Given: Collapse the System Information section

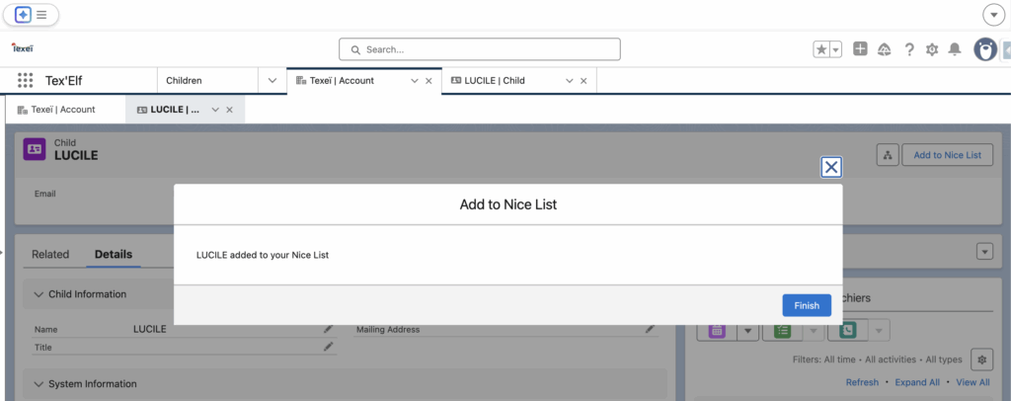Looking at the screenshot, I should click(39, 383).
